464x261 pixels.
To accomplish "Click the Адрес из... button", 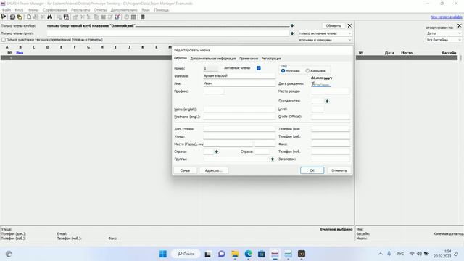I will [x=213, y=170].
